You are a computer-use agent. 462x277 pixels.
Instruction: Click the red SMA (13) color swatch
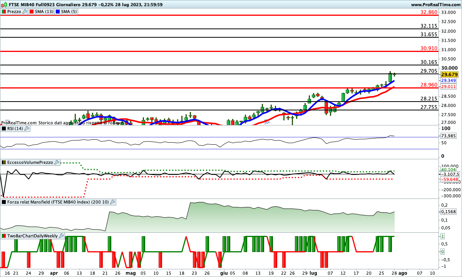(x=32, y=12)
